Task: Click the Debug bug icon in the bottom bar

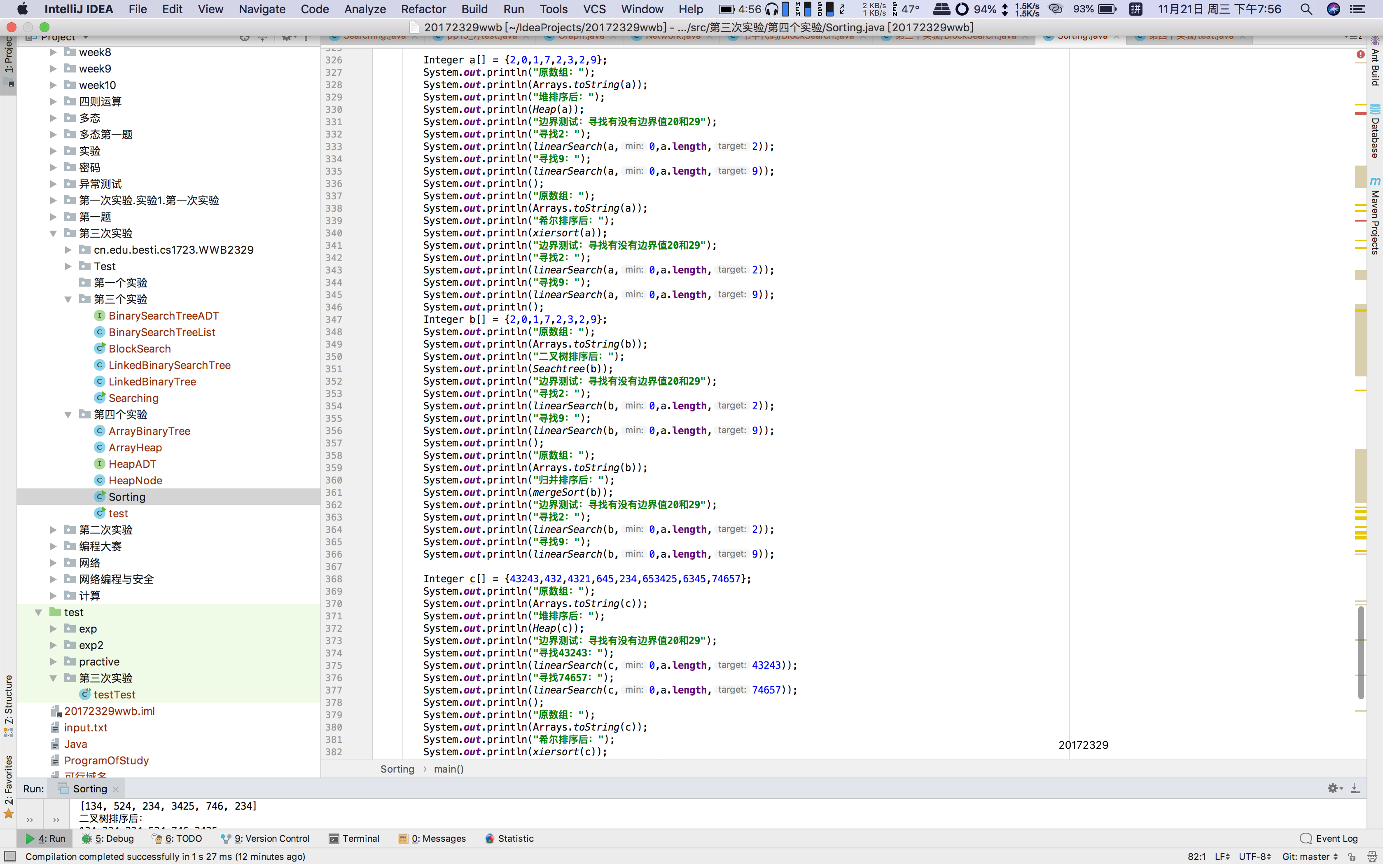Action: pos(86,838)
